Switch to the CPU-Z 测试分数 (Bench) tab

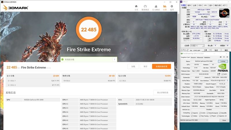tap(218, 5)
